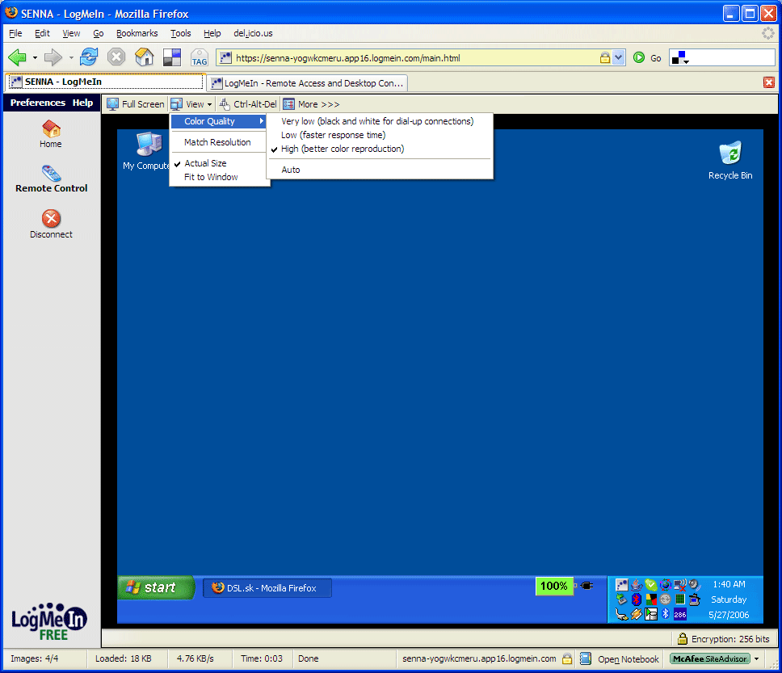Image resolution: width=782 pixels, height=673 pixels.
Task: Click the Ctrl-Alt-Del button
Action: tap(248, 104)
